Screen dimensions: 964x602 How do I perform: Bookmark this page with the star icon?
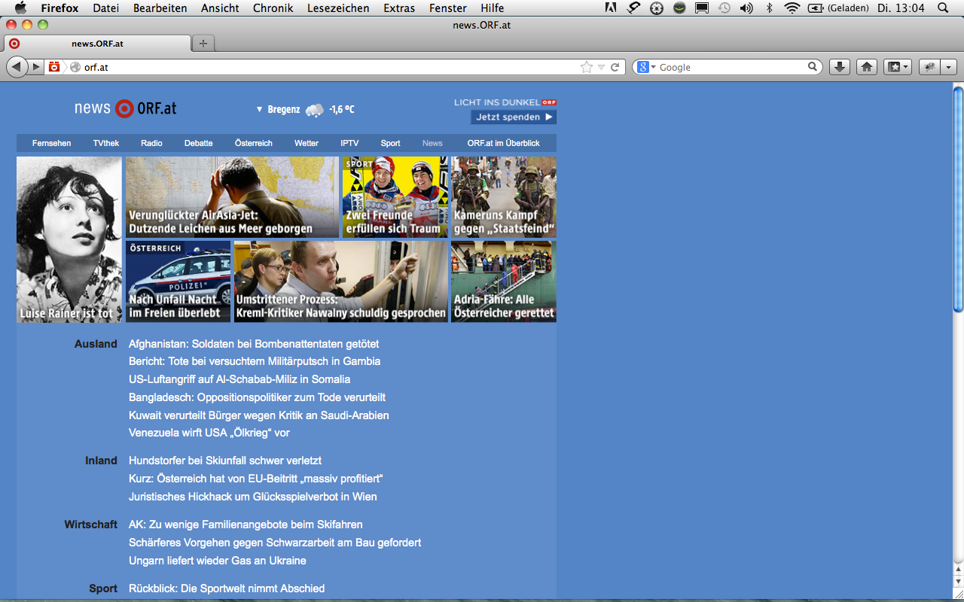587,67
